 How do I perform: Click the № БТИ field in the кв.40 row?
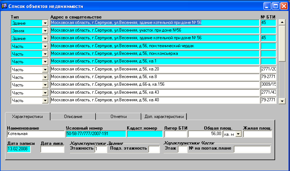[268, 100]
